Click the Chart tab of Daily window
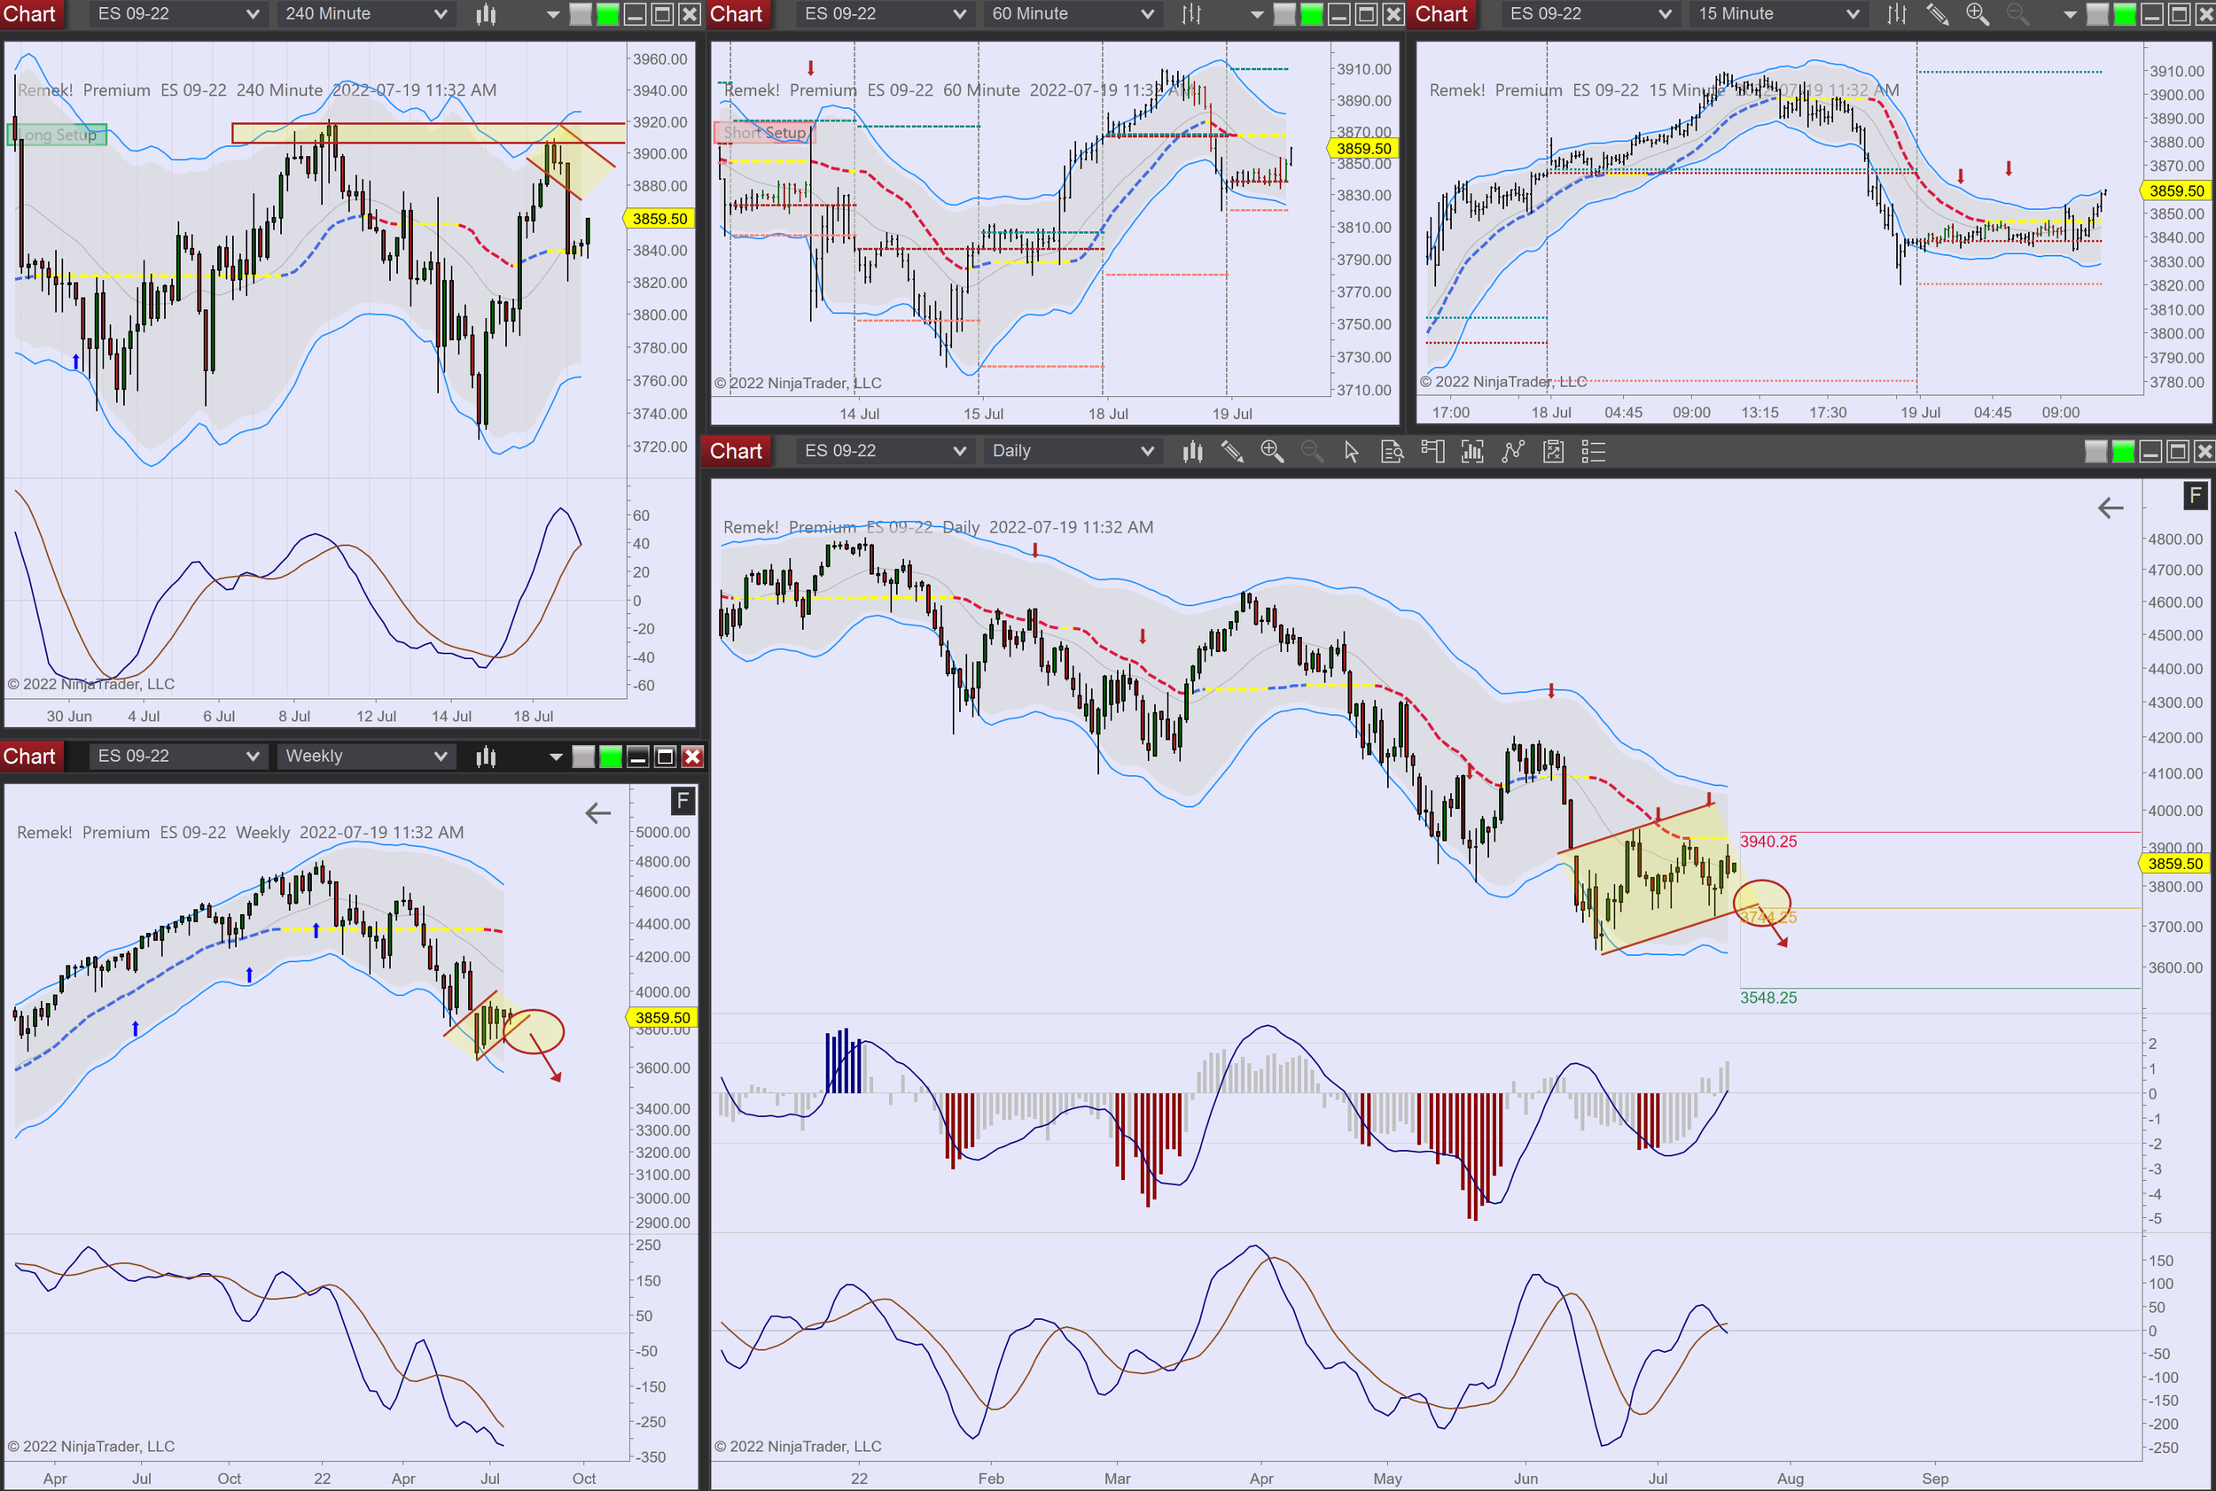The width and height of the screenshot is (2216, 1491). pos(736,452)
